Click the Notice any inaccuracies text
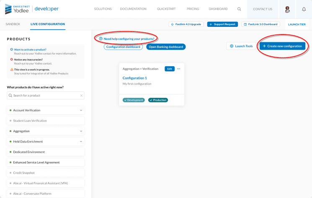Screen dimensions: 312x198 (x=28, y=60)
